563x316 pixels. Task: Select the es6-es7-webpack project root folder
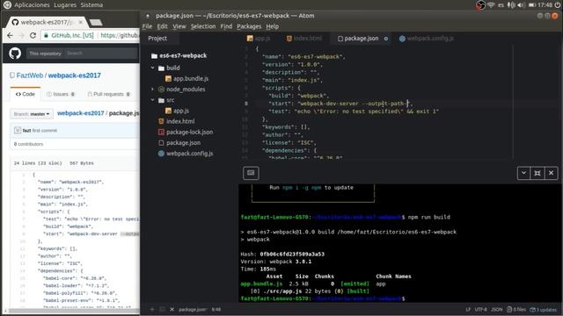[179, 55]
